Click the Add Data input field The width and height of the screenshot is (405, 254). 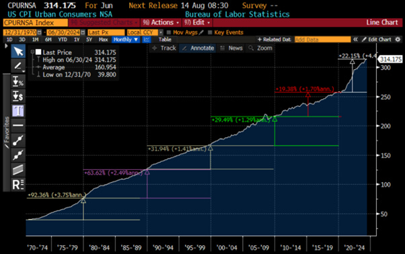322,40
